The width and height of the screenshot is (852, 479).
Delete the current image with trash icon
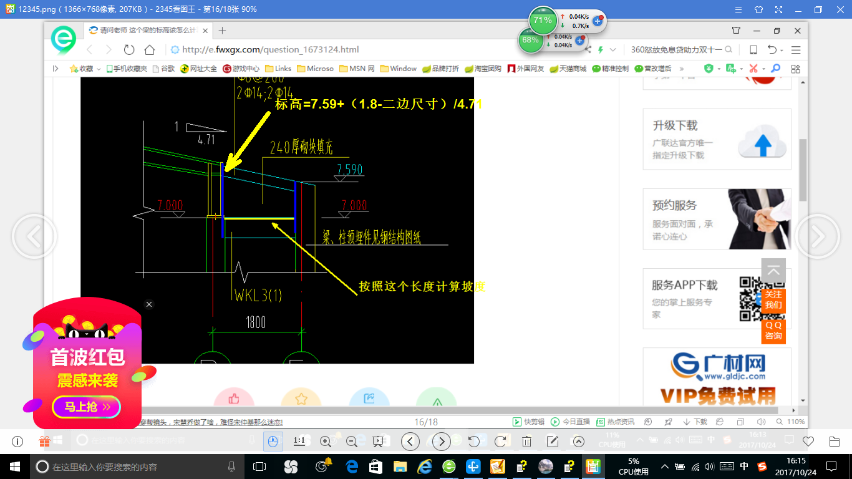526,442
